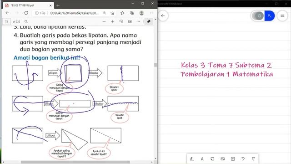Screen dimensions: 291x164
Task: Click the PDF horizontal scrollbar thumb
Action: coord(75,162)
